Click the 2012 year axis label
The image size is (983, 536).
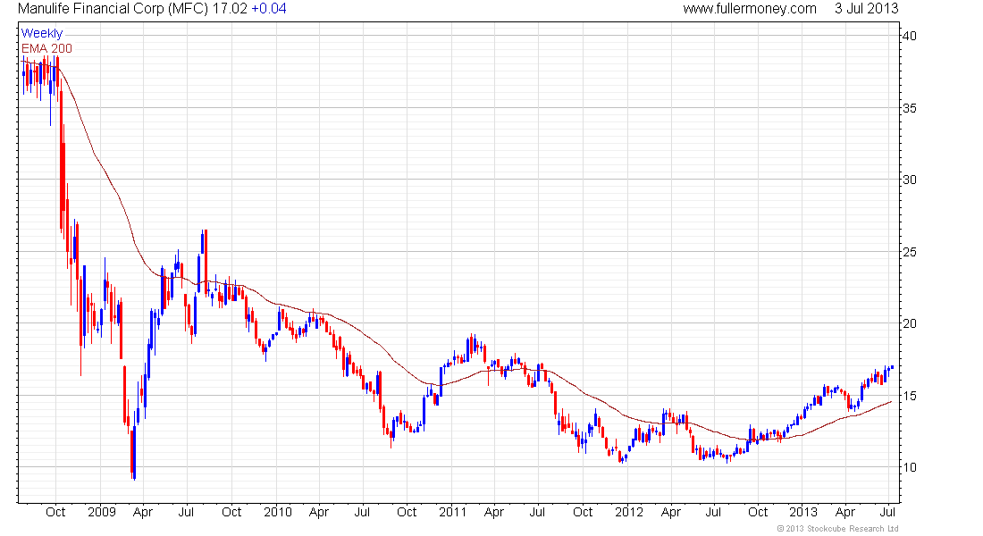629,512
